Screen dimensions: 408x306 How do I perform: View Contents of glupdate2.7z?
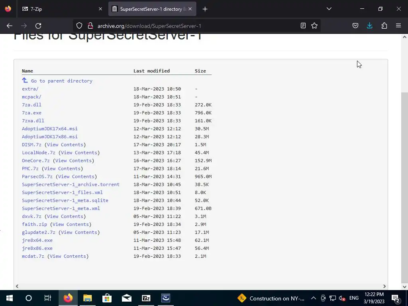79,232
